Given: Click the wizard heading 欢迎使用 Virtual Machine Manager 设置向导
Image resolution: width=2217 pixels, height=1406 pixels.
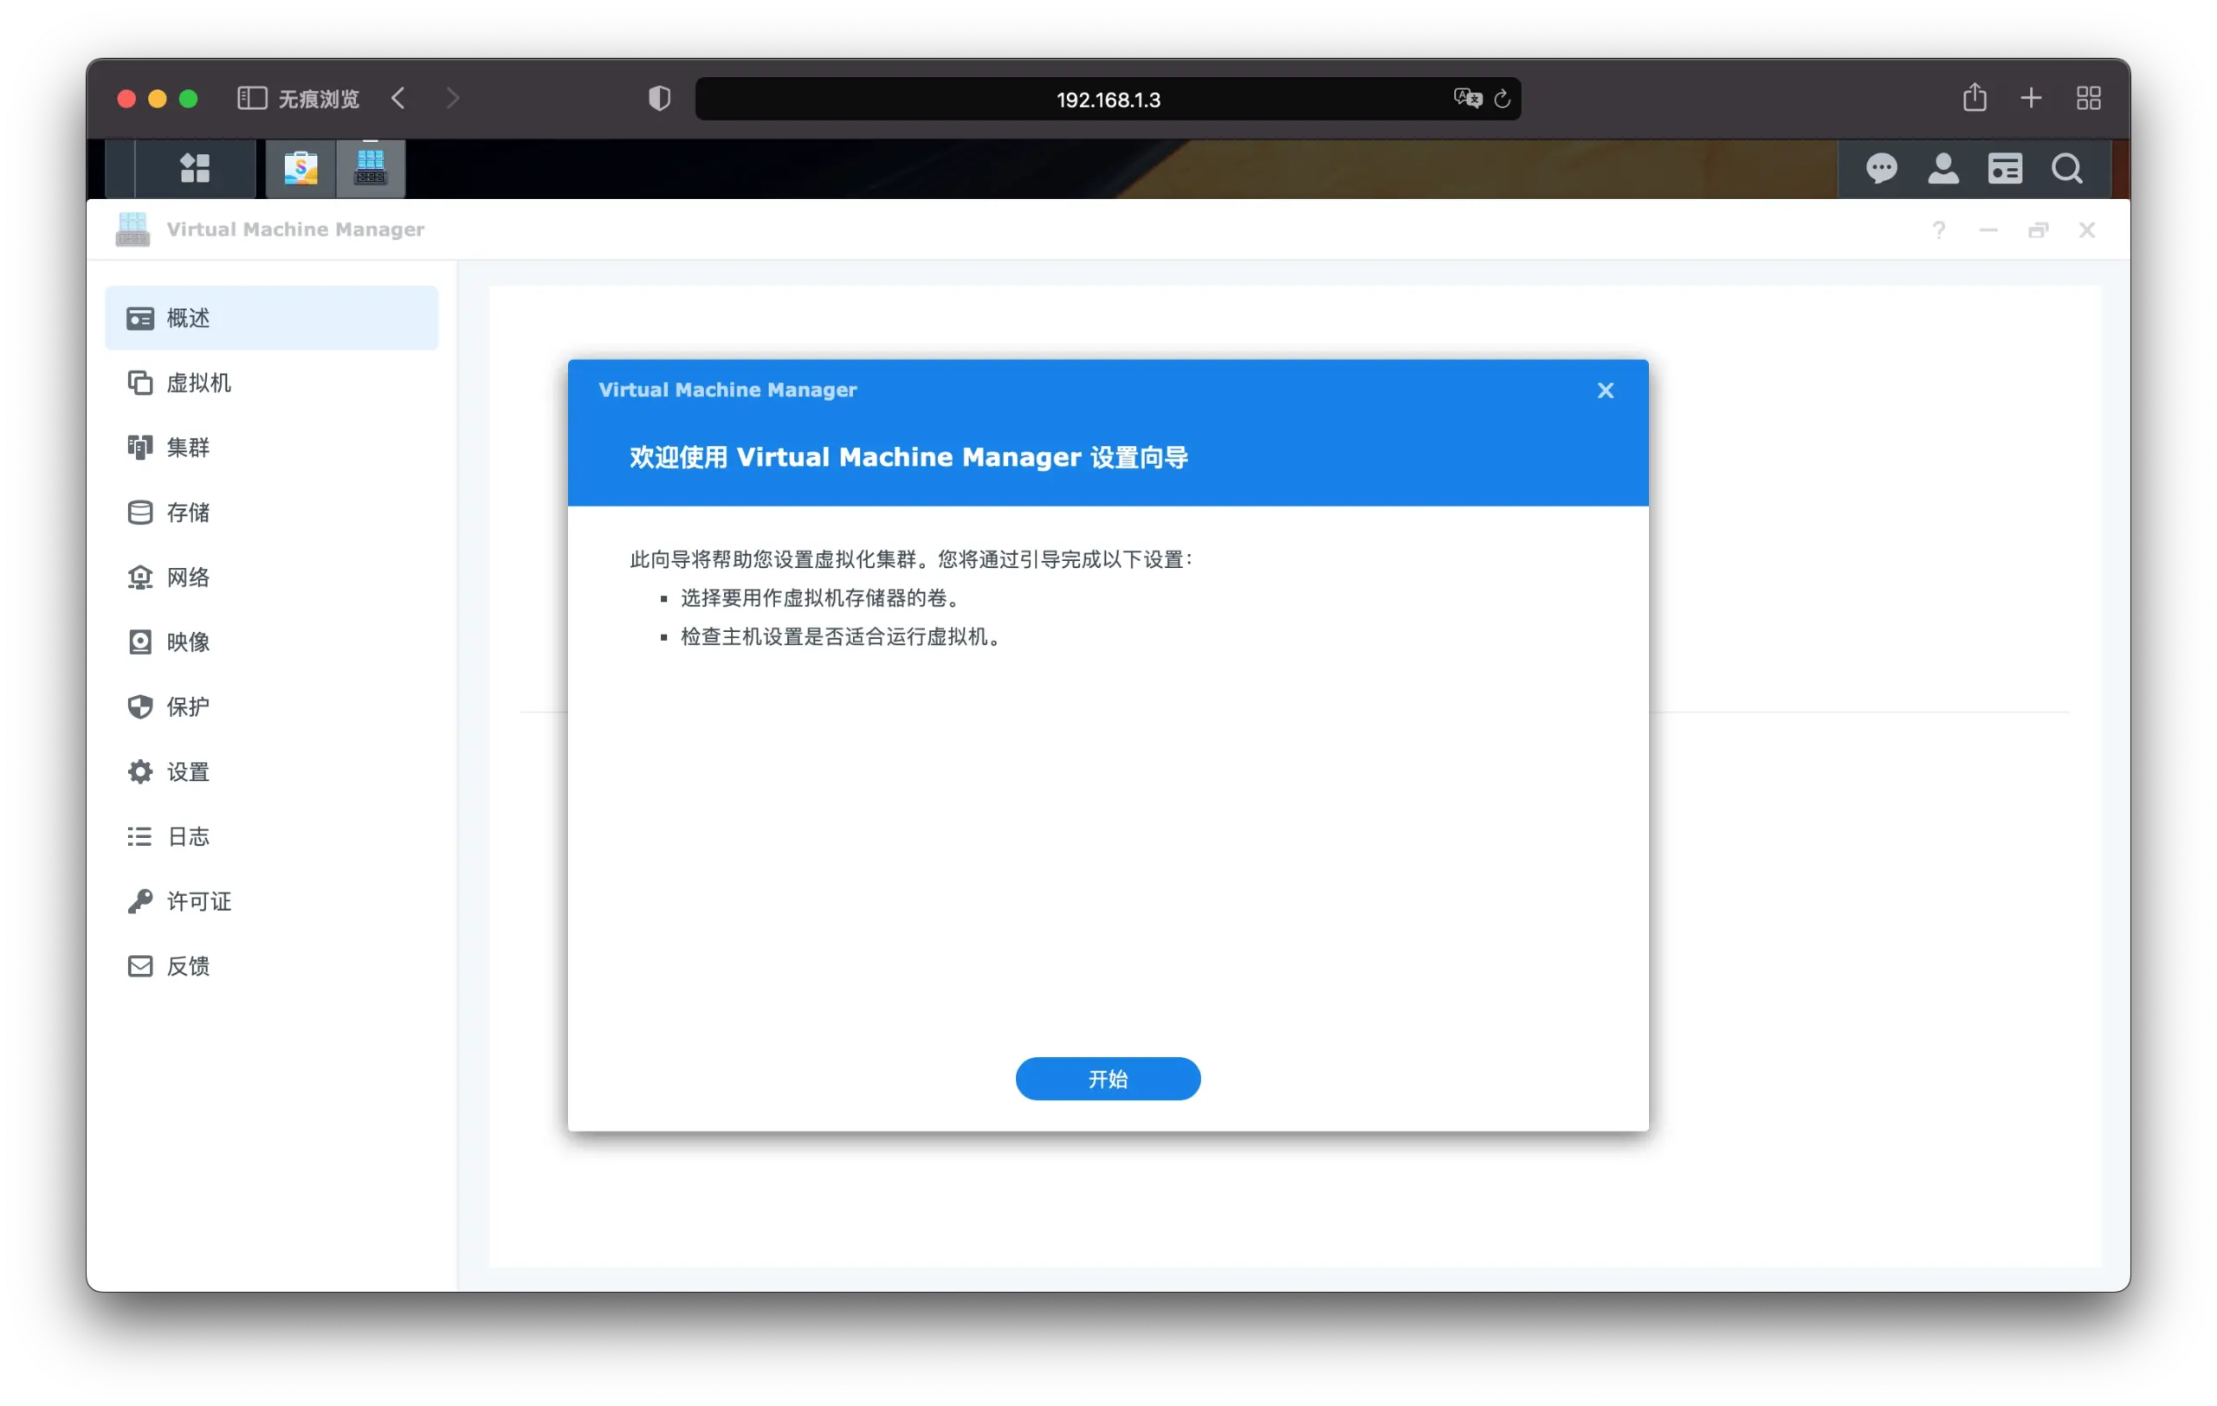Looking at the screenshot, I should (x=908, y=457).
